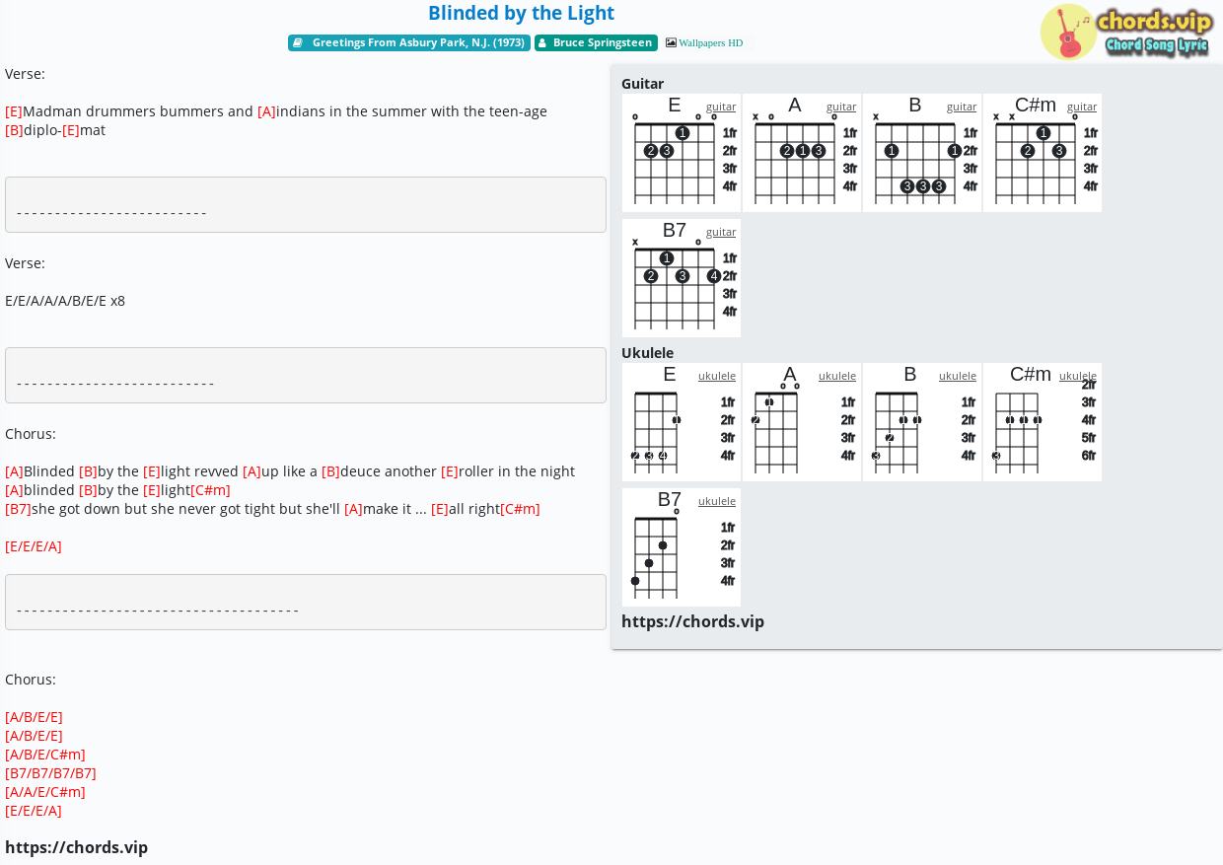
Task: Click the [E] chord before "Madman drummers"
Action: tap(14, 111)
